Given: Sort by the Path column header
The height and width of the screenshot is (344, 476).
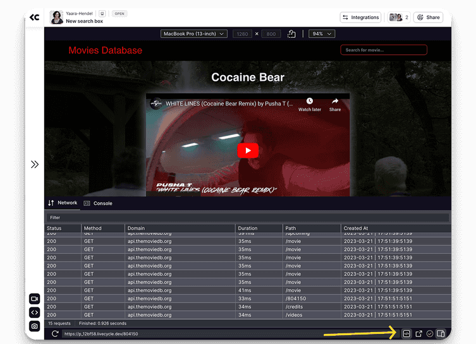Looking at the screenshot, I should 312,228.
